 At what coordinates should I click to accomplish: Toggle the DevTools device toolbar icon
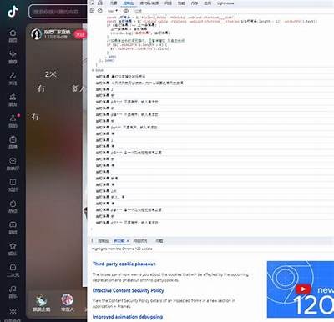pyautogui.click(x=100, y=3)
